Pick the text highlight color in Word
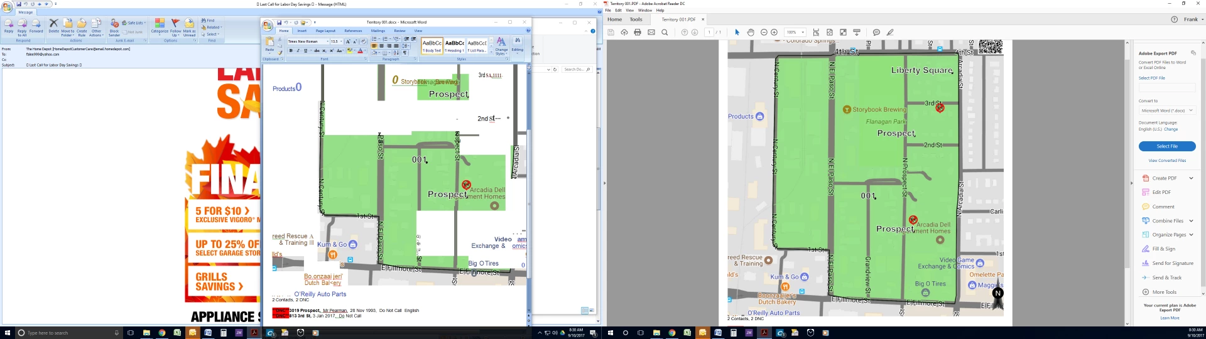 tap(350, 51)
